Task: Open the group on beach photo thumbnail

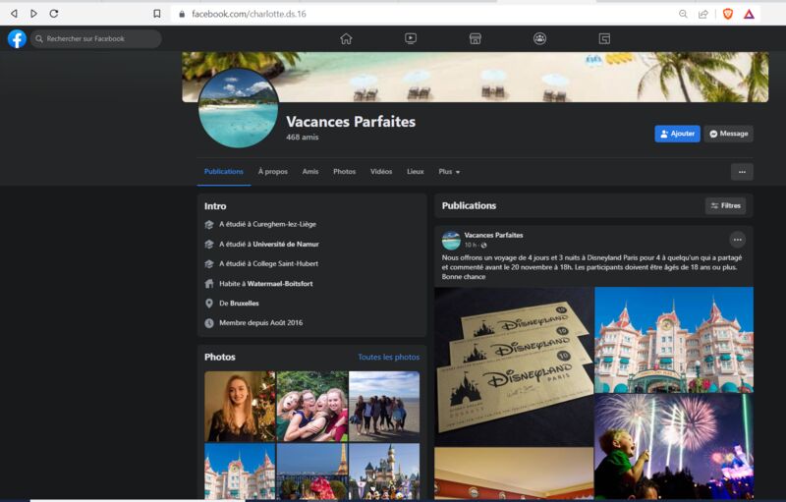Action: click(384, 407)
